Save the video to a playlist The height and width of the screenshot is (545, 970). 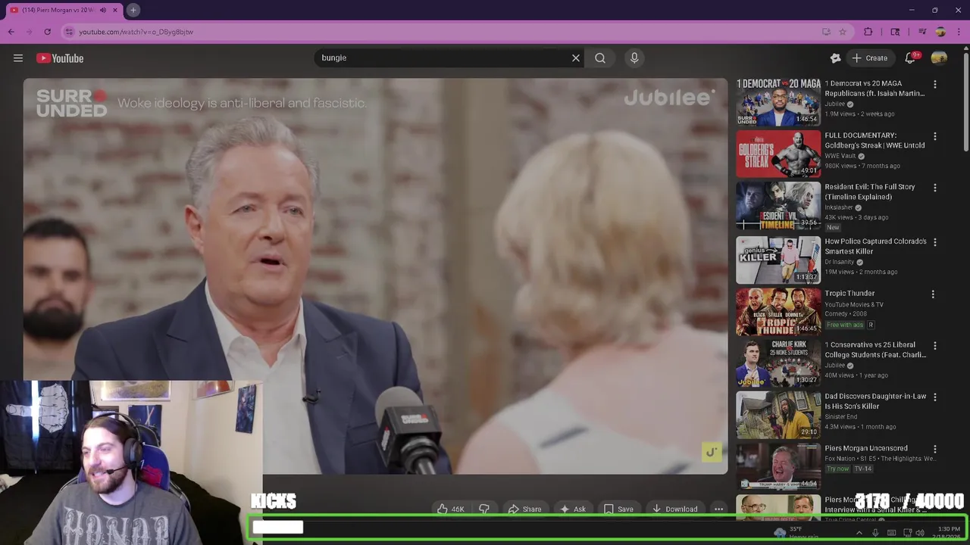click(618, 509)
